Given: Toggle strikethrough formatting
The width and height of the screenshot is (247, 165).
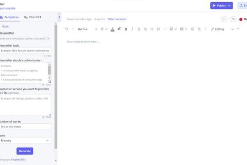Looking at the screenshot, I should 145,29.
